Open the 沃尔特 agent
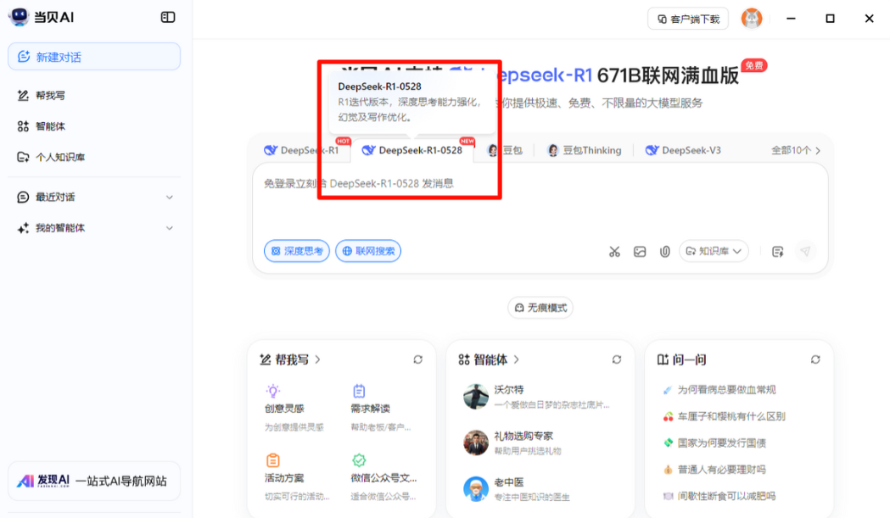Viewport: 890px width, 518px height. [537, 397]
